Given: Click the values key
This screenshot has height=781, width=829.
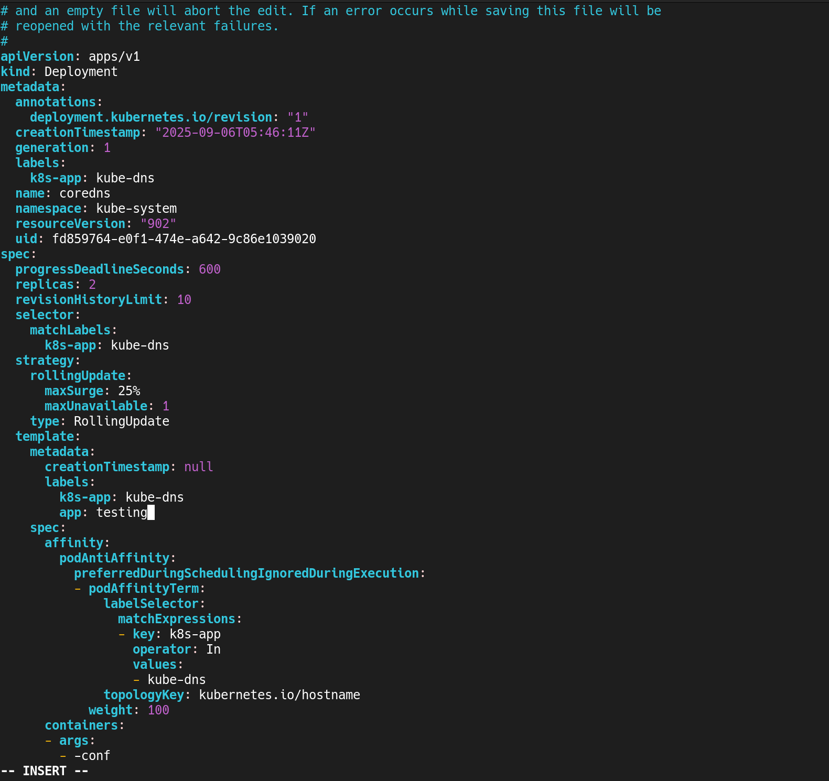Looking at the screenshot, I should 155,665.
